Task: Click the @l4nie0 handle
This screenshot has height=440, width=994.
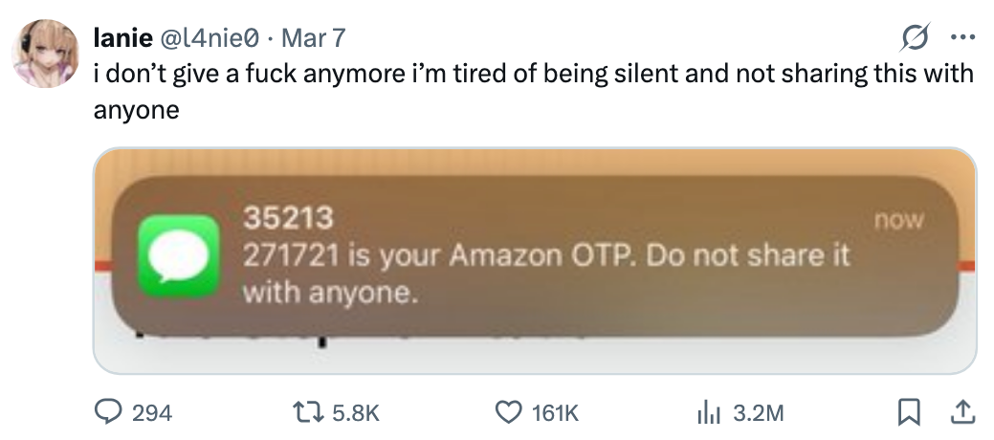Action: [205, 38]
